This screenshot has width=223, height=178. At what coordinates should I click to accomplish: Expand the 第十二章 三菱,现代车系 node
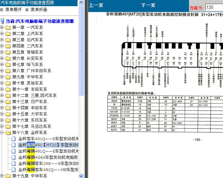pos(2,96)
